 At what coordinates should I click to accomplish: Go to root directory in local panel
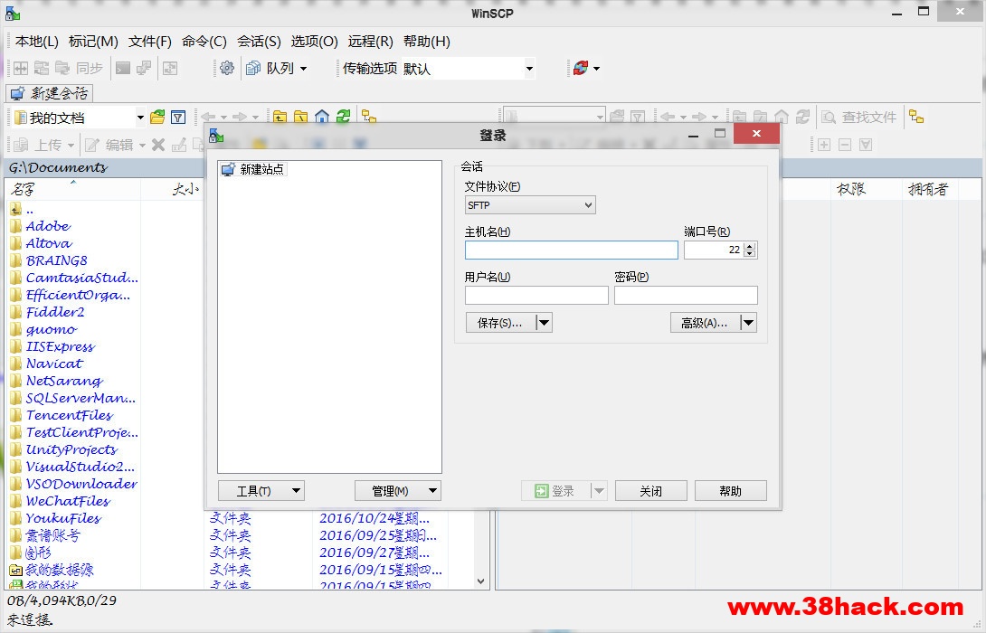[301, 117]
